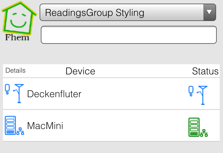Click the blue network icon left of MacMini
The width and height of the screenshot is (223, 153).
[x=20, y=131]
